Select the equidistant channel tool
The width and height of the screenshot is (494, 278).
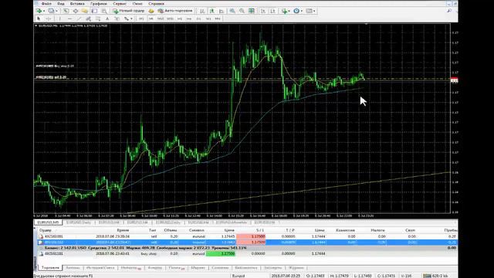[89, 19]
